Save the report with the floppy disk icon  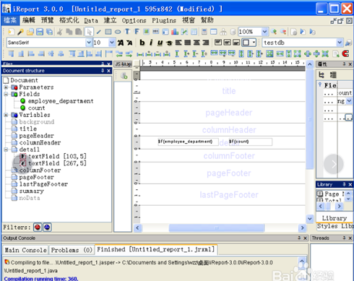(x=40, y=32)
